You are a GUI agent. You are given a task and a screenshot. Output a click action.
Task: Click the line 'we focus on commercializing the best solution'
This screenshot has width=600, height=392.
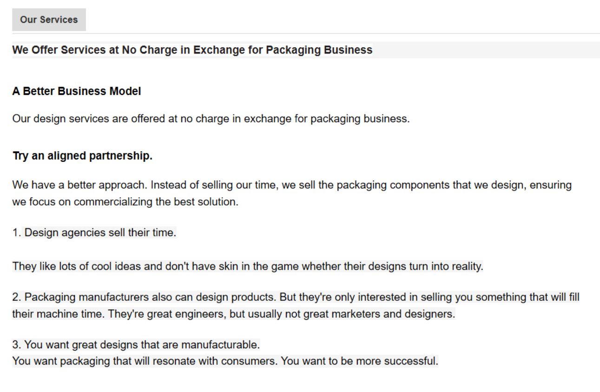[x=125, y=202]
